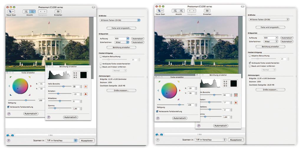
Task: Click the red arrow beside the left color wheel
Action: (31, 86)
